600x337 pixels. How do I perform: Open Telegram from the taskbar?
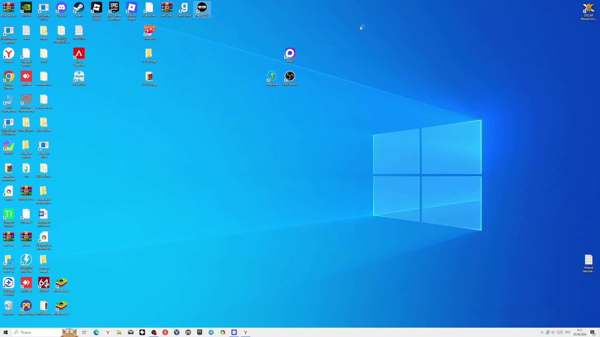pyautogui.click(x=211, y=332)
